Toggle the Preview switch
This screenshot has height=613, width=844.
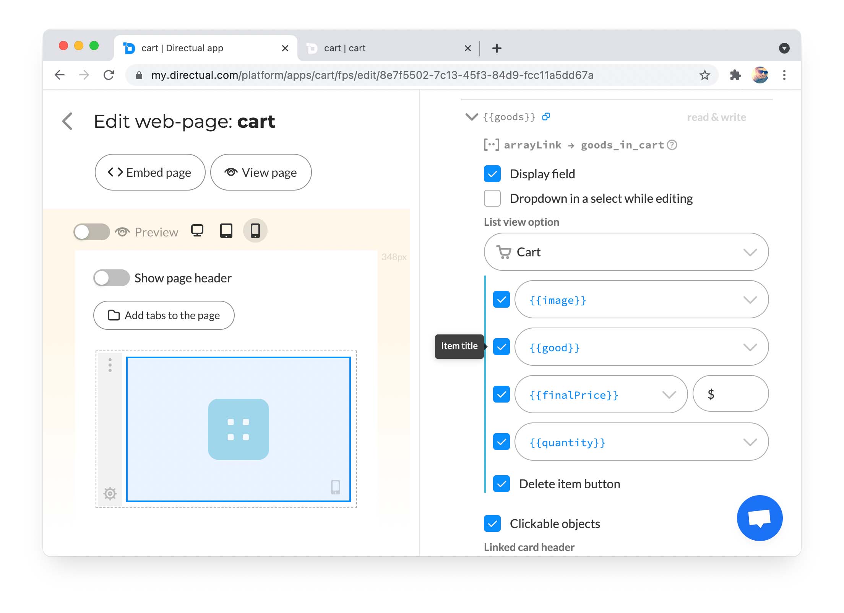point(92,232)
